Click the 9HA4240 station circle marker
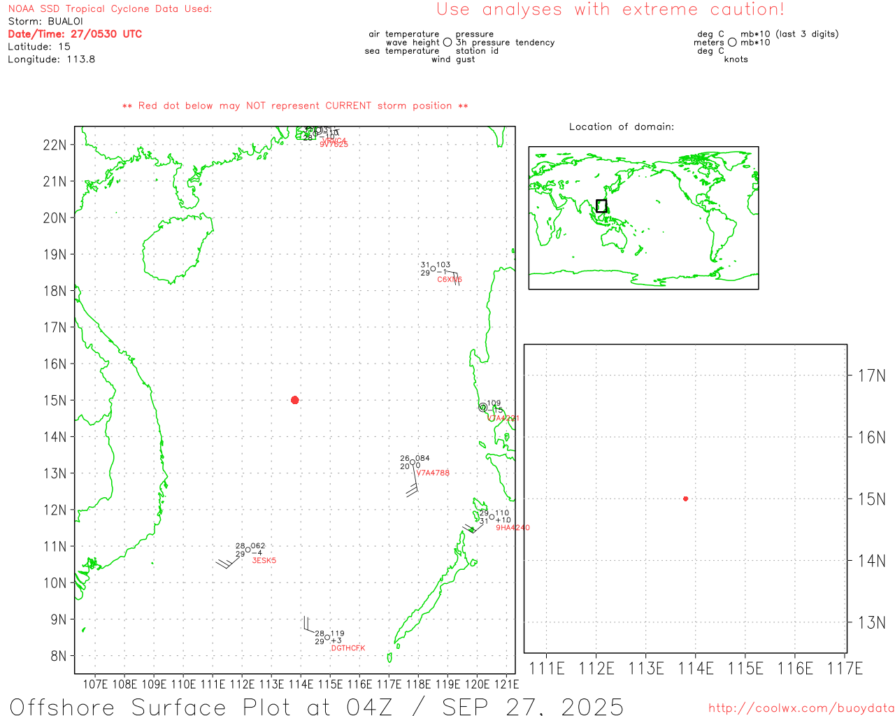 (x=492, y=517)
